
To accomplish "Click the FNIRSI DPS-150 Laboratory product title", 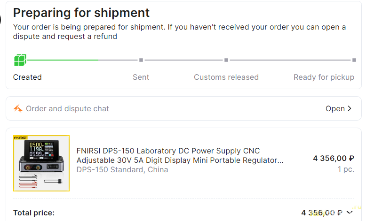I will pos(180,156).
